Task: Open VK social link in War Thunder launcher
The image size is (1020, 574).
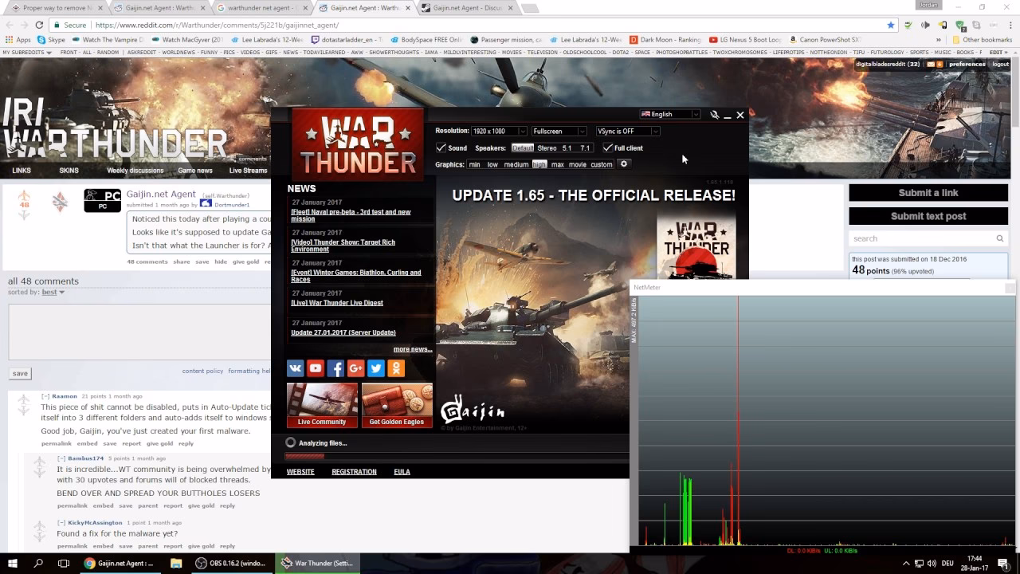Action: 296,368
